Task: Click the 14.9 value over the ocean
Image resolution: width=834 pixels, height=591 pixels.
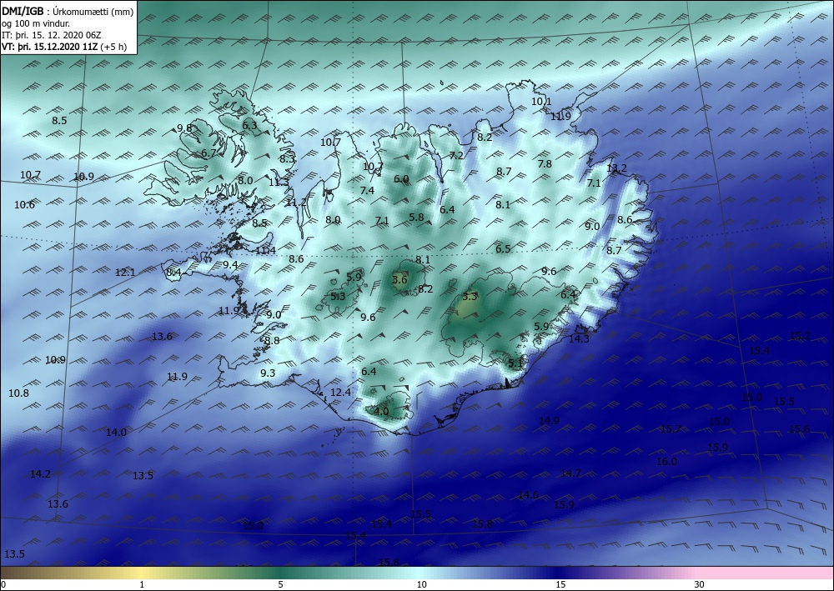Action: click(549, 420)
